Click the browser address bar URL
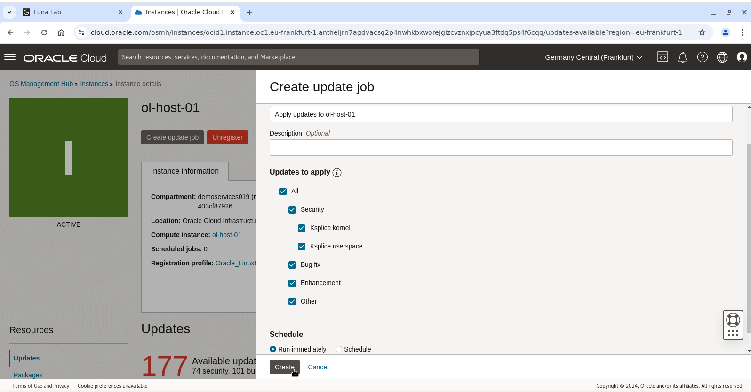 click(x=386, y=32)
